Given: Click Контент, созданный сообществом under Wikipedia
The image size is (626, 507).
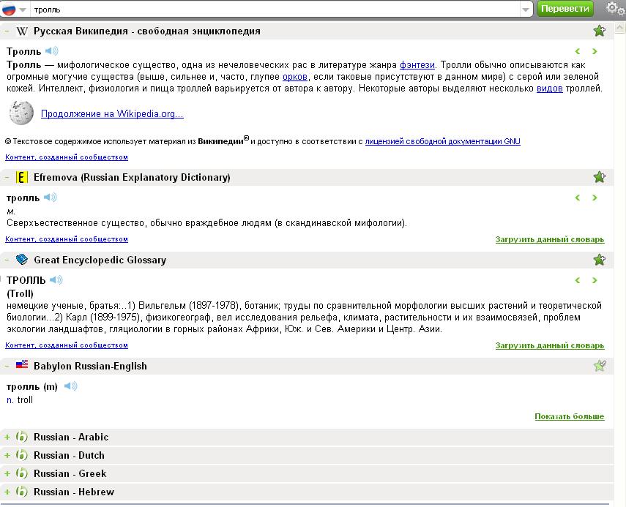Looking at the screenshot, I should pyautogui.click(x=67, y=157).
